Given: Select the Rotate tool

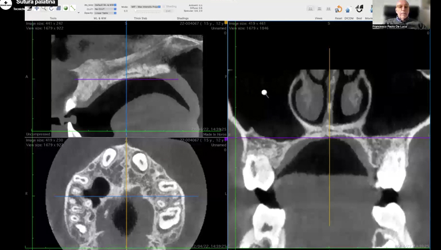Looking at the screenshot, I should tap(51, 9).
